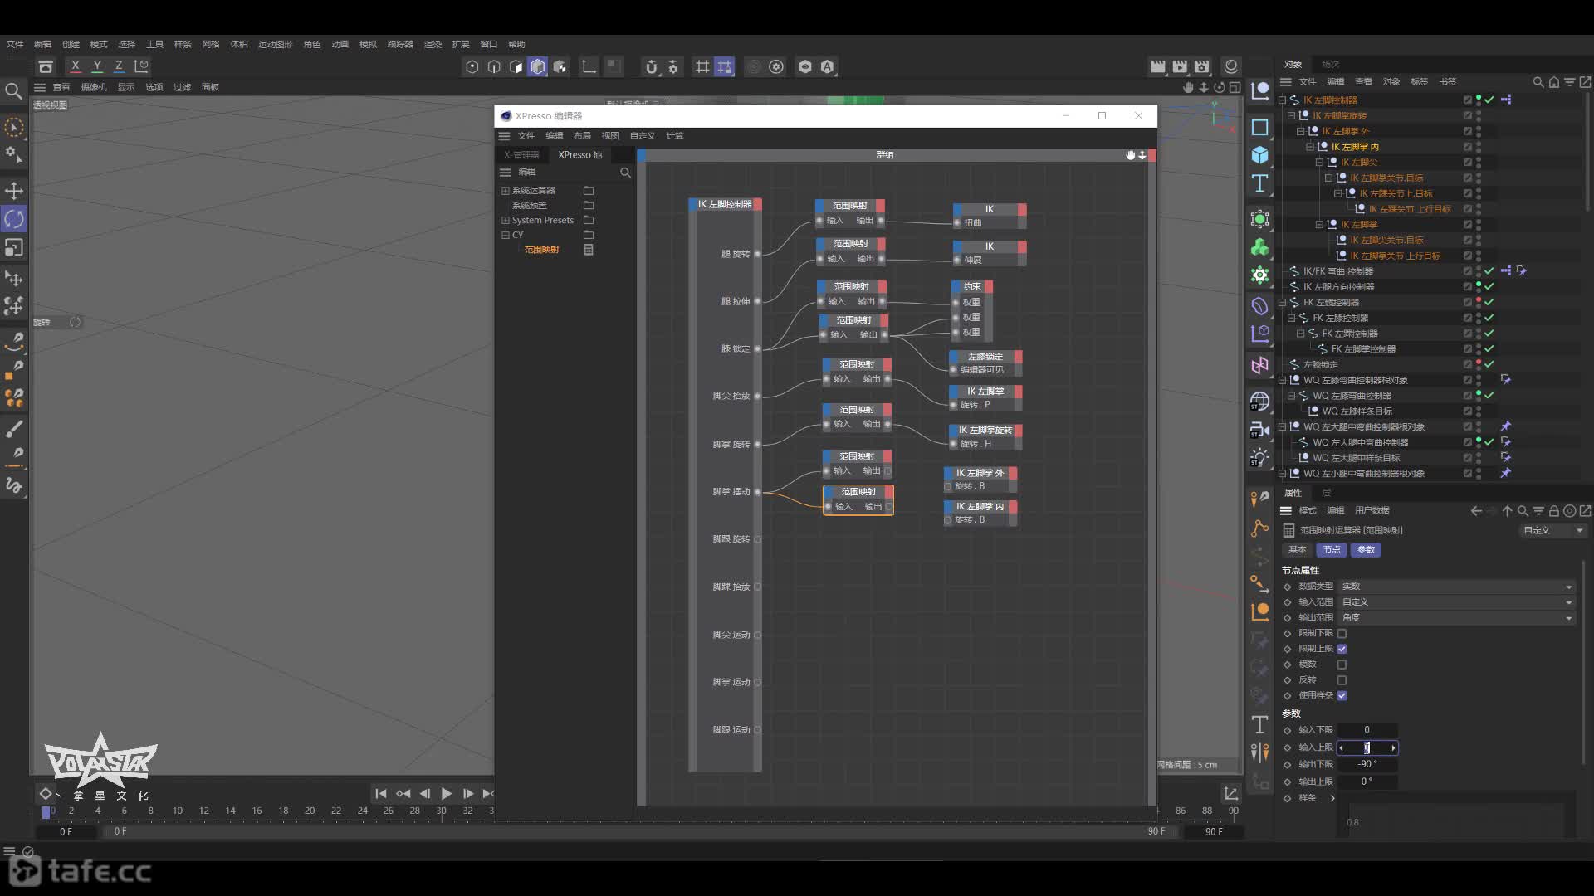Screen dimensions: 1594x896
Task: Click the highlighted workplane grid snap icon
Action: pos(725,66)
